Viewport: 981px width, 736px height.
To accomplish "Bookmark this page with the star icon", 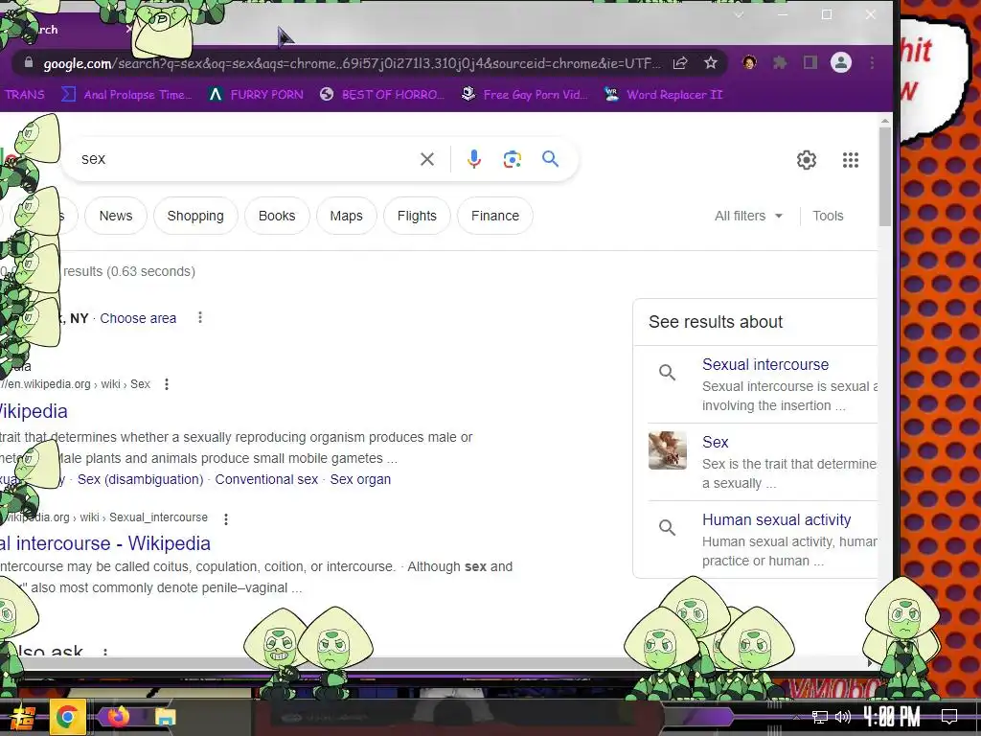I will click(x=711, y=62).
